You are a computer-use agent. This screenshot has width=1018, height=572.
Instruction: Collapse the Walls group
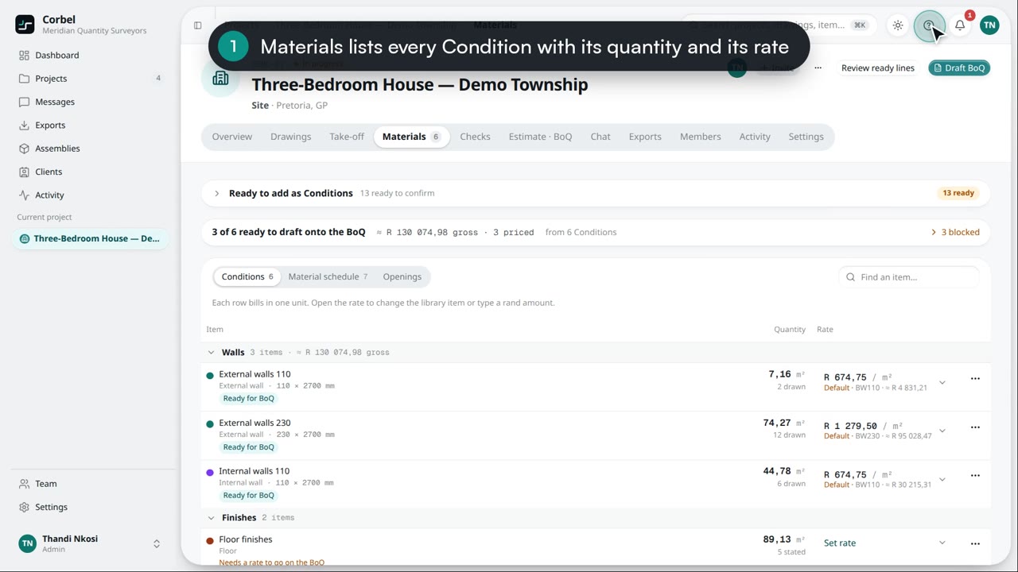pyautogui.click(x=211, y=353)
